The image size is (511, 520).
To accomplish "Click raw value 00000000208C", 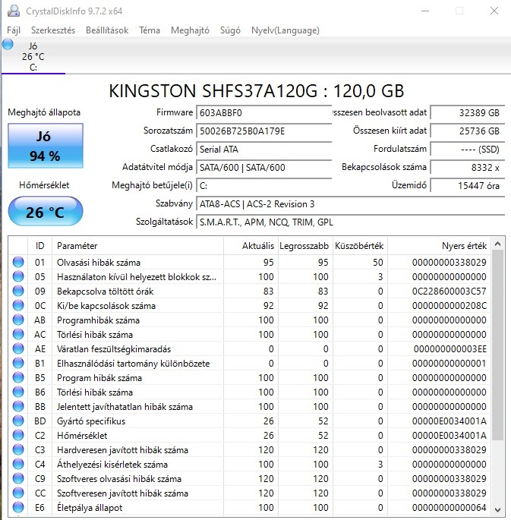I will coord(449,305).
